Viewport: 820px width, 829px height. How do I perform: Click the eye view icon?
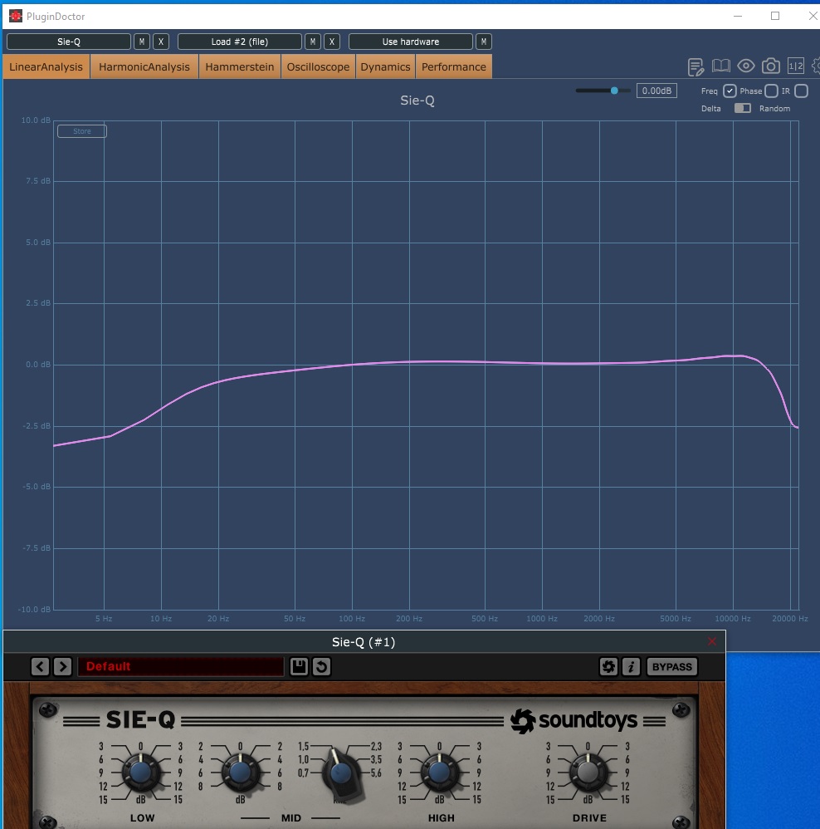(x=745, y=66)
